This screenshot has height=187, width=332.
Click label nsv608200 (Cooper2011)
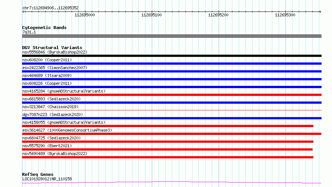coord(47,60)
